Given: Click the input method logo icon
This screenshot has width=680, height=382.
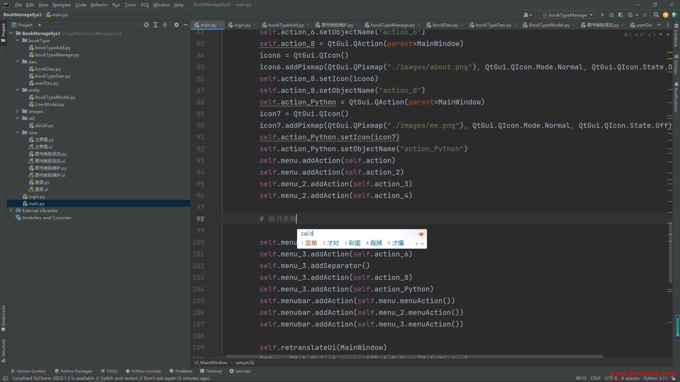Looking at the screenshot, I should (x=421, y=234).
